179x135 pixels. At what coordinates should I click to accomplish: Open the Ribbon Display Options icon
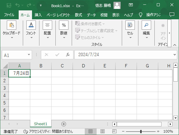pyautogui.click(x=131, y=5)
